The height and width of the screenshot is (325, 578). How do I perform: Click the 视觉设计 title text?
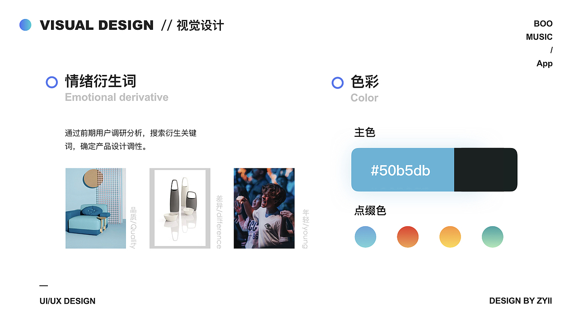(x=200, y=25)
